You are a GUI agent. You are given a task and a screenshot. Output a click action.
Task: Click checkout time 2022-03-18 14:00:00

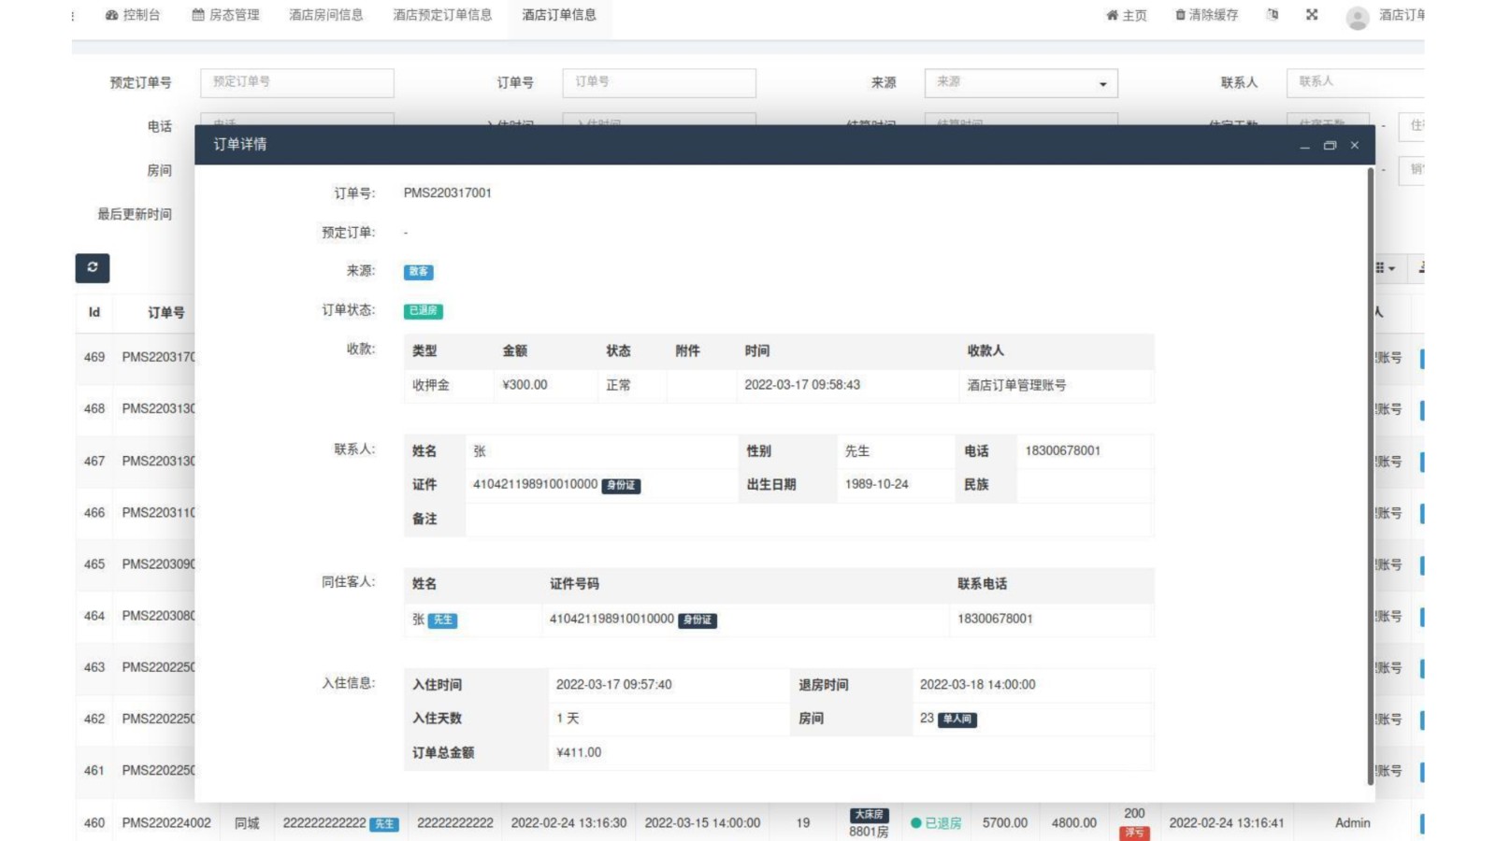point(978,685)
